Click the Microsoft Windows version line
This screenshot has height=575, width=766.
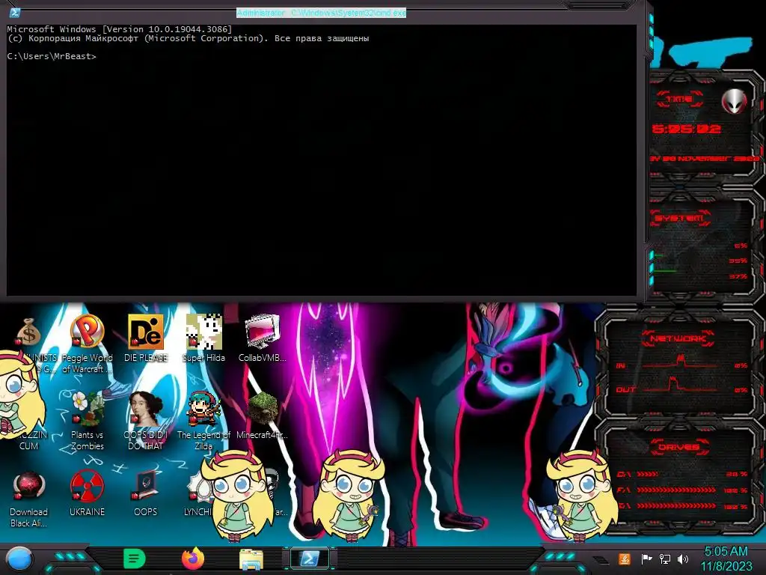click(x=120, y=29)
